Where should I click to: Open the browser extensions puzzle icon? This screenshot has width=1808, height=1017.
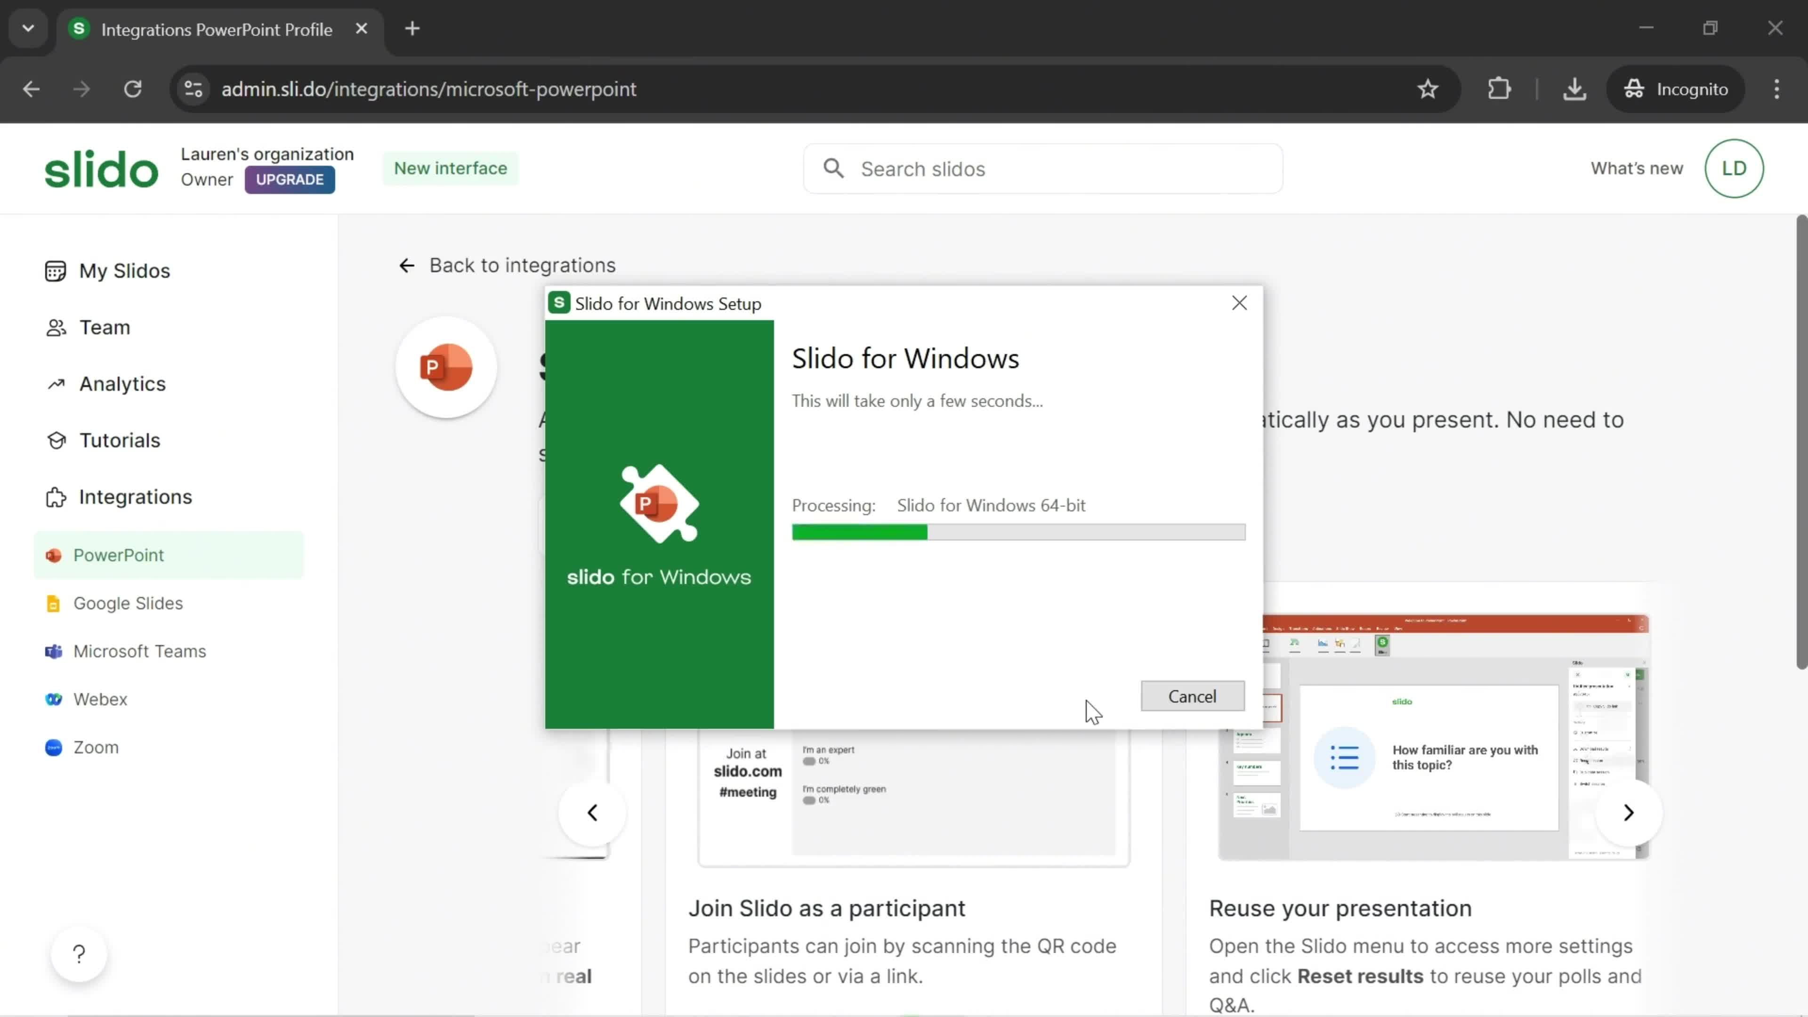coord(1499,89)
